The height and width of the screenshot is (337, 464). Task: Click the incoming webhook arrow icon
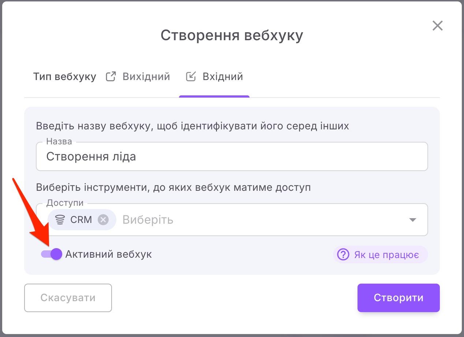click(x=191, y=77)
